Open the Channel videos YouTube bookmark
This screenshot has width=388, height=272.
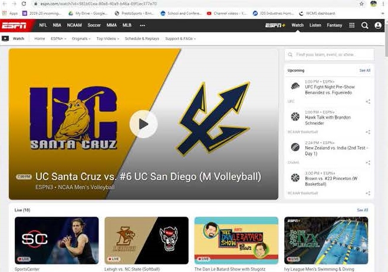click(x=227, y=14)
